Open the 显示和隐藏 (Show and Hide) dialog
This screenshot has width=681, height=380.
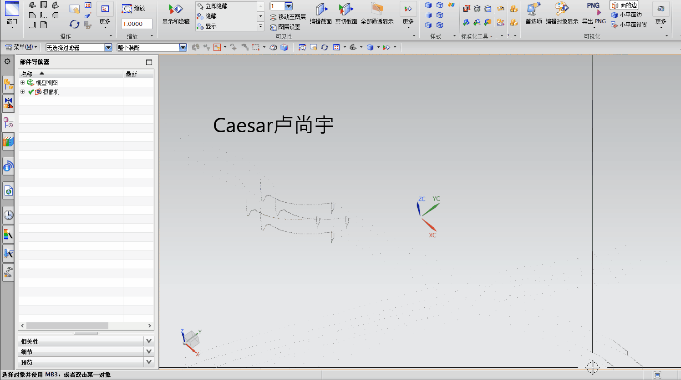pos(177,14)
